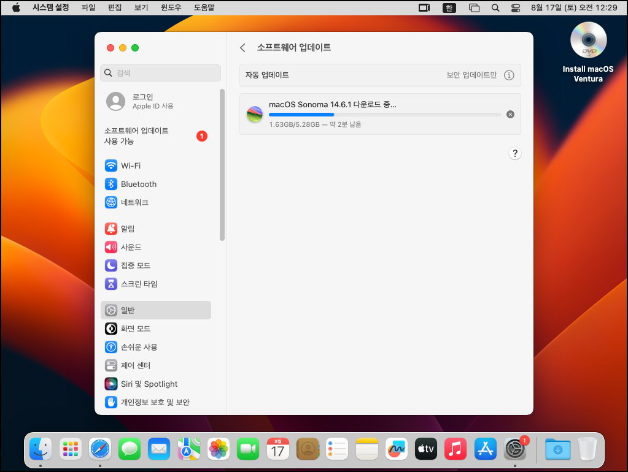The height and width of the screenshot is (472, 628).
Task: Click the Korean input source icon
Action: pos(449,7)
